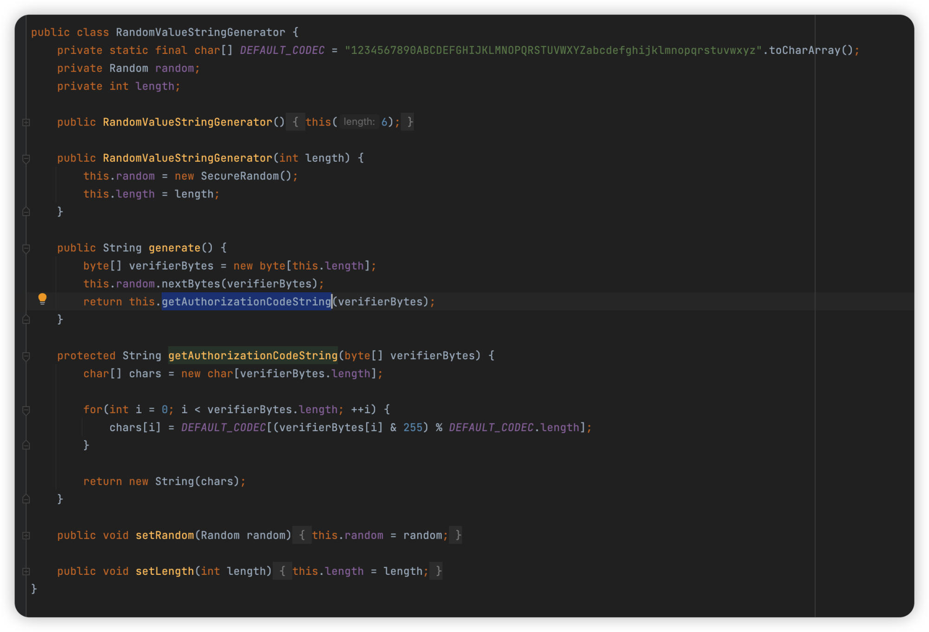Click fold end marker of the for loop
Viewport: 929px width, 632px height.
26,445
